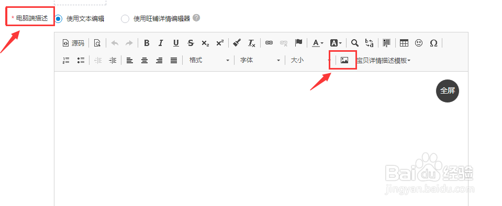Click the help question mark icon
502x206 pixels.
(x=196, y=18)
